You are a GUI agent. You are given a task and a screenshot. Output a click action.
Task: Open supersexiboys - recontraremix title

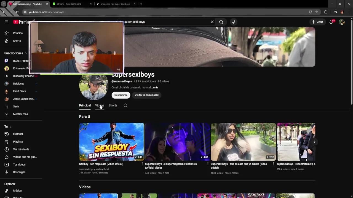point(296,164)
